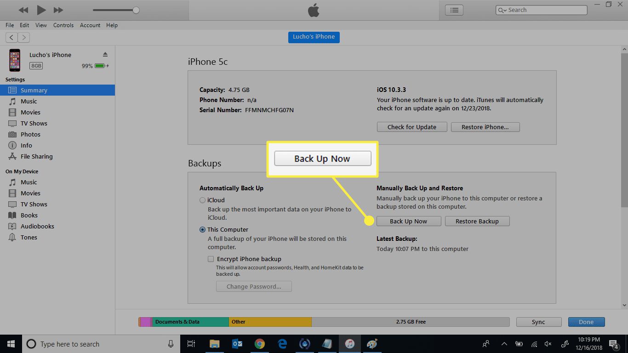
Task: Click the Phone Number label
Action: pyautogui.click(x=222, y=100)
